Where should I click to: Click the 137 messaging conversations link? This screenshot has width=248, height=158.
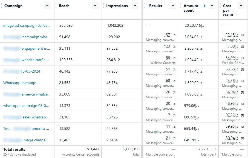click(166, 35)
